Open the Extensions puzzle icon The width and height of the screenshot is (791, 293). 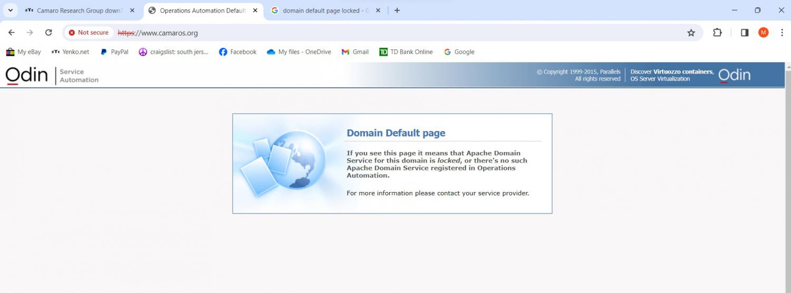(717, 33)
